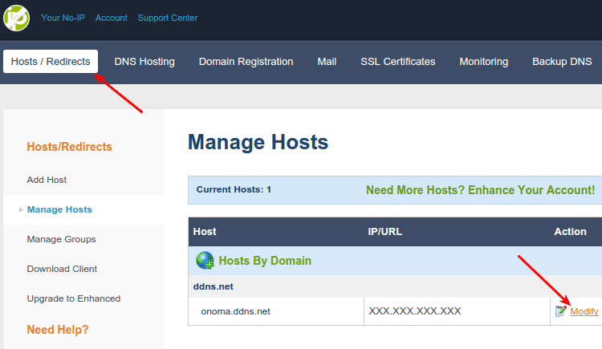Switch to the Backup DNS tab
Image resolution: width=602 pixels, height=349 pixels.
(562, 62)
